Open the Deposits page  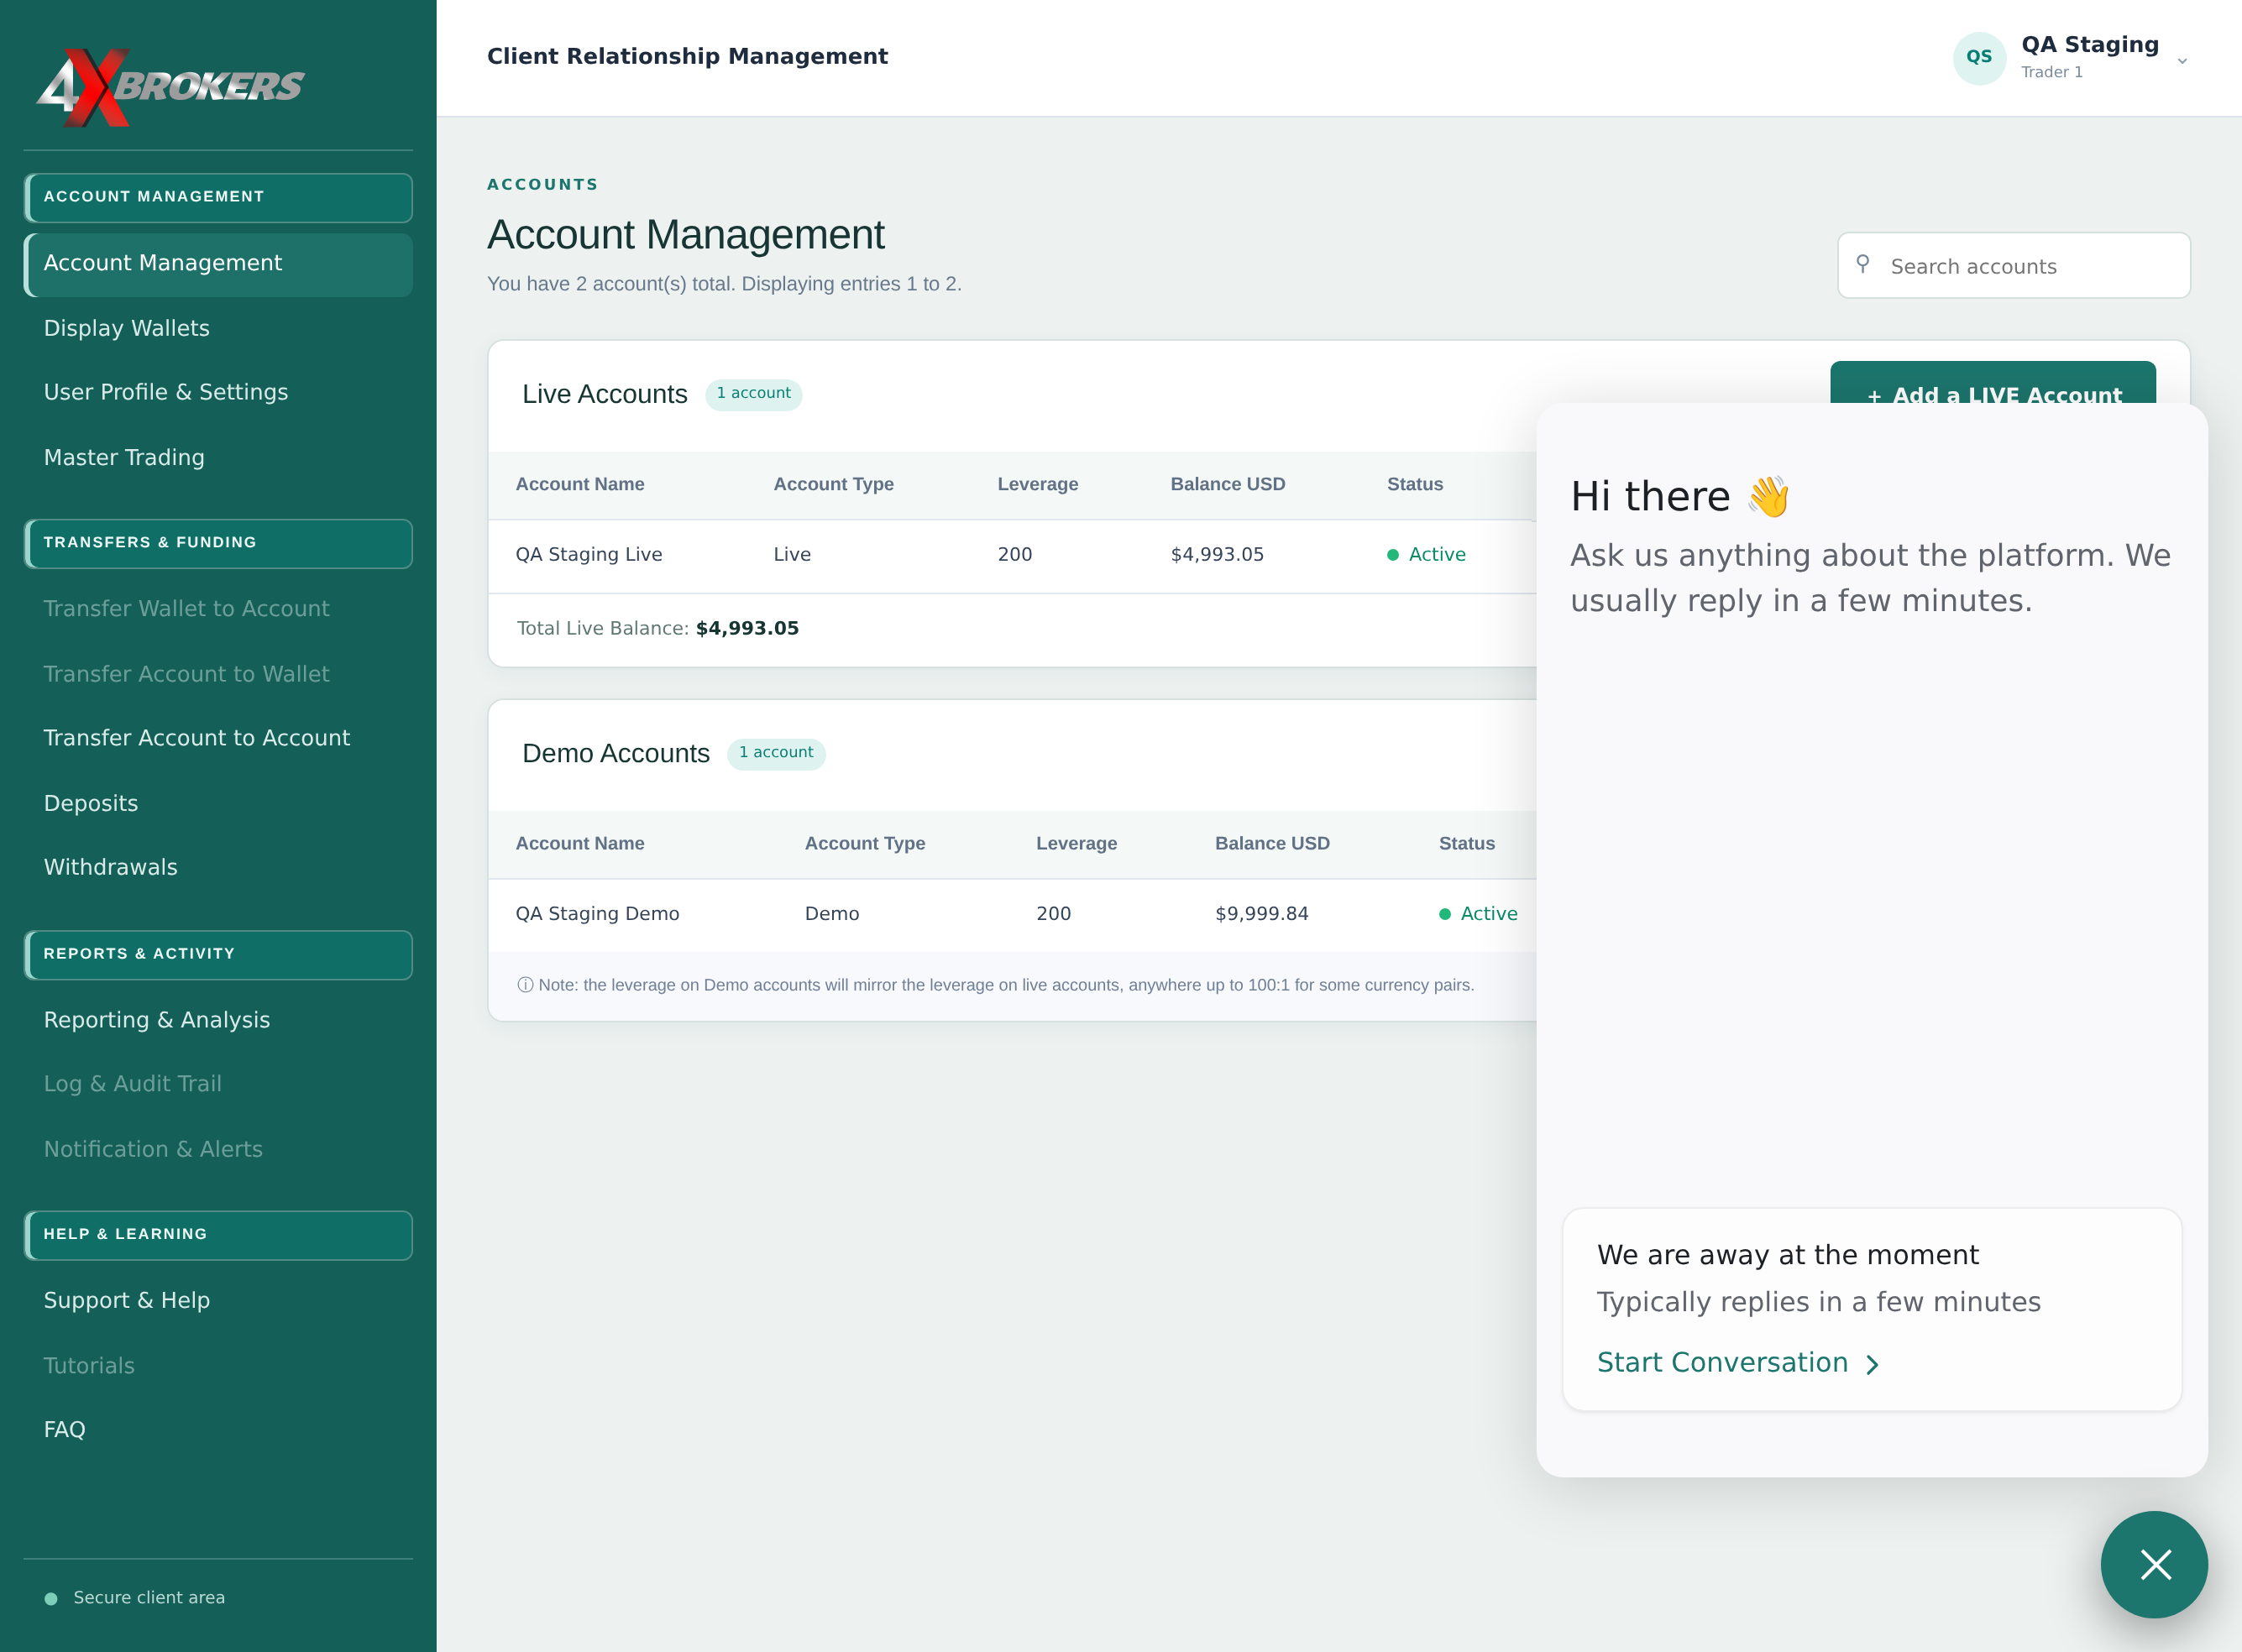[x=91, y=803]
